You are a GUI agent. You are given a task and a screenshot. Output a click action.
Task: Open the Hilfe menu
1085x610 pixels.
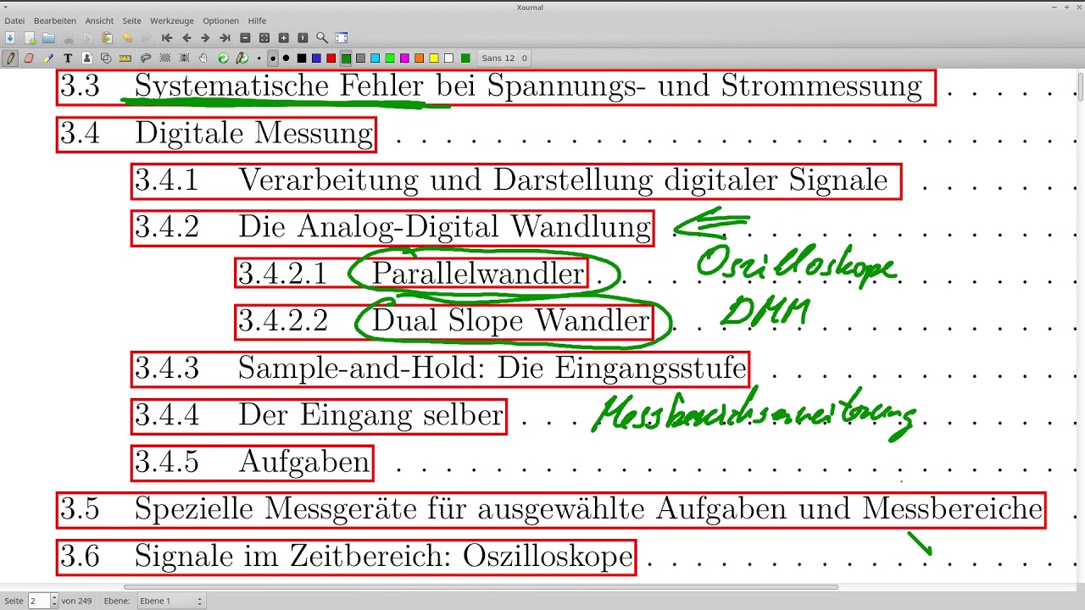click(257, 20)
